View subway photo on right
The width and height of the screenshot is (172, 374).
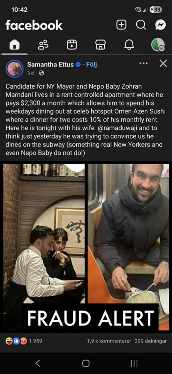128,233
